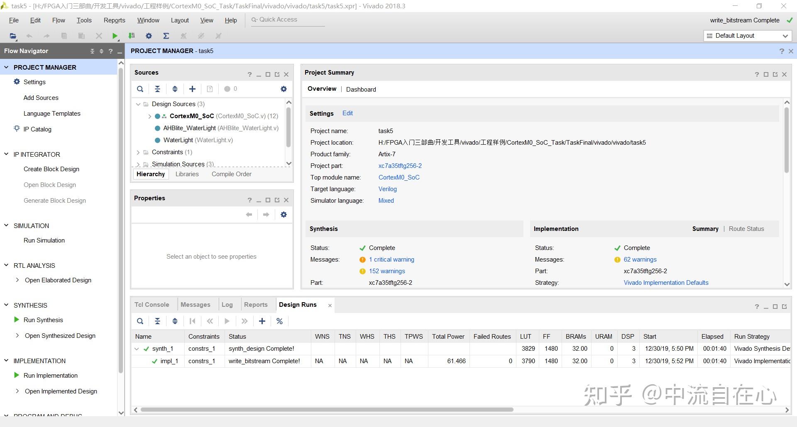This screenshot has width=797, height=427.
Task: Click Create Block Design
Action: (x=51, y=169)
